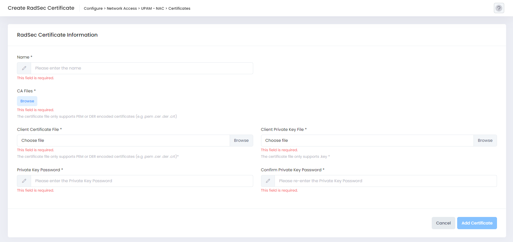Click the Client Private Key File 'Choose file' box

point(367,141)
